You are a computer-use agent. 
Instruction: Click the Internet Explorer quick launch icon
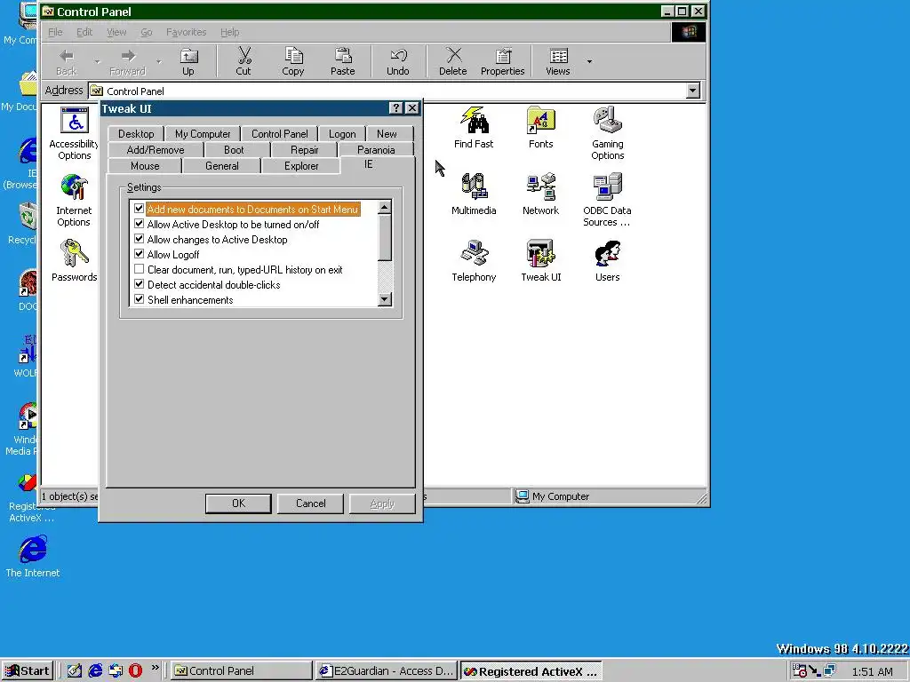(95, 670)
